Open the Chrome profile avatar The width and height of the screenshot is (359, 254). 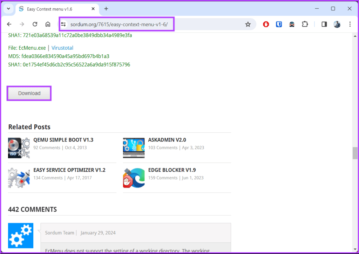[337, 24]
